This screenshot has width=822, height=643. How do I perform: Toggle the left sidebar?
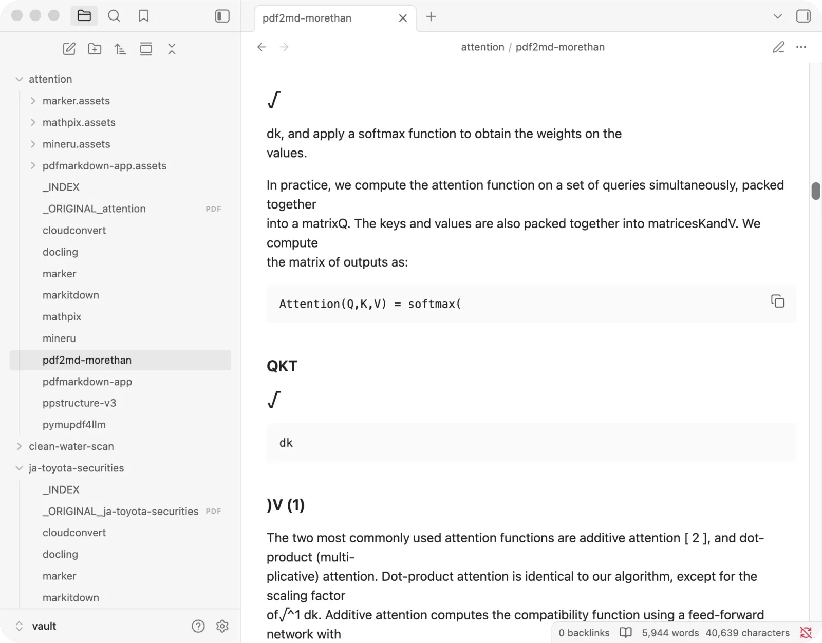point(222,16)
